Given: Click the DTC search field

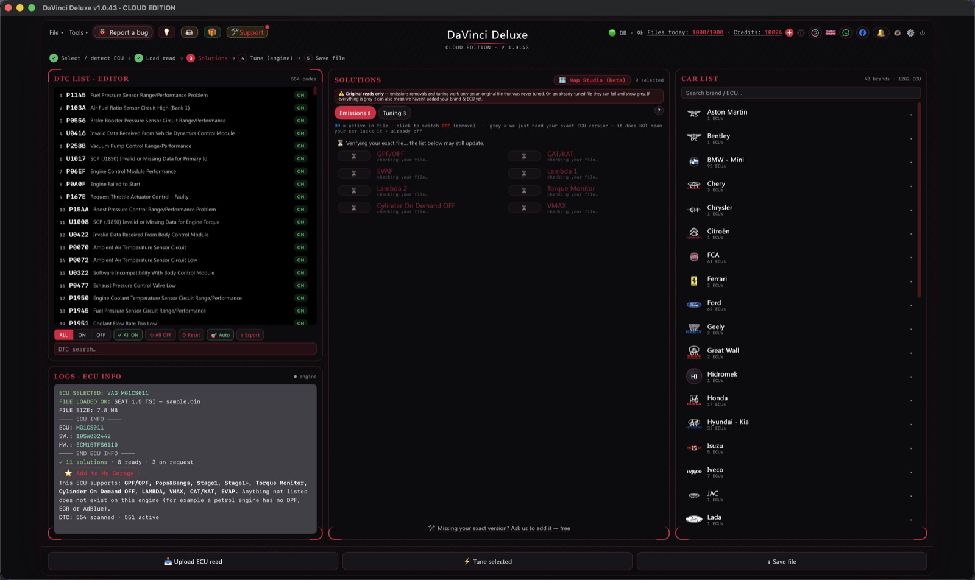Looking at the screenshot, I should [185, 349].
